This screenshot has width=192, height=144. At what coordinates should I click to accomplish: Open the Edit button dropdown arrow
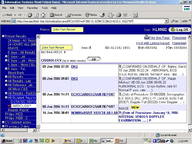pos(130,15)
